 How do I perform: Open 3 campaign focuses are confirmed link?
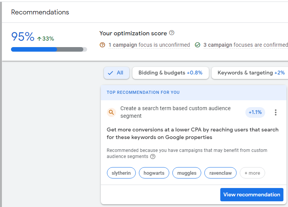pos(245,45)
